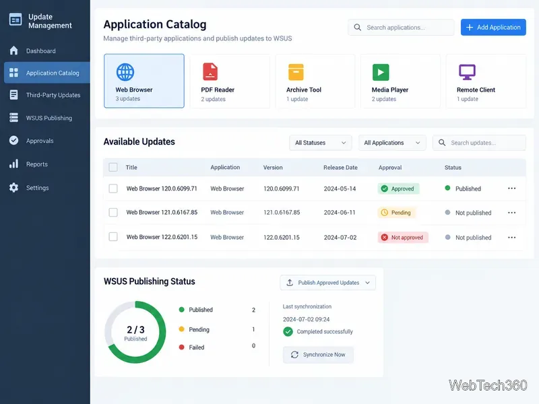Click the Dashboard home icon

[13, 50]
